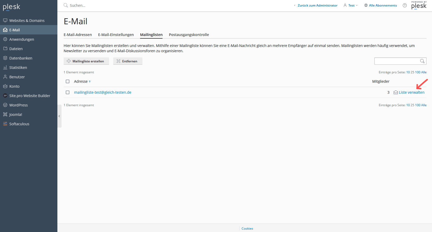The height and width of the screenshot is (232, 432).
Task: Open the Statistiken chart icon
Action: click(5, 67)
